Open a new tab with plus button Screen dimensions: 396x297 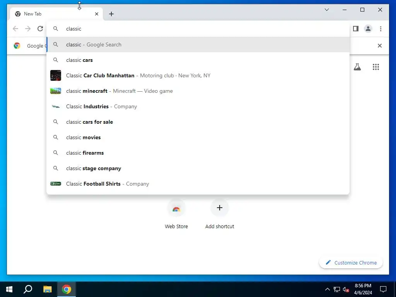pyautogui.click(x=111, y=14)
